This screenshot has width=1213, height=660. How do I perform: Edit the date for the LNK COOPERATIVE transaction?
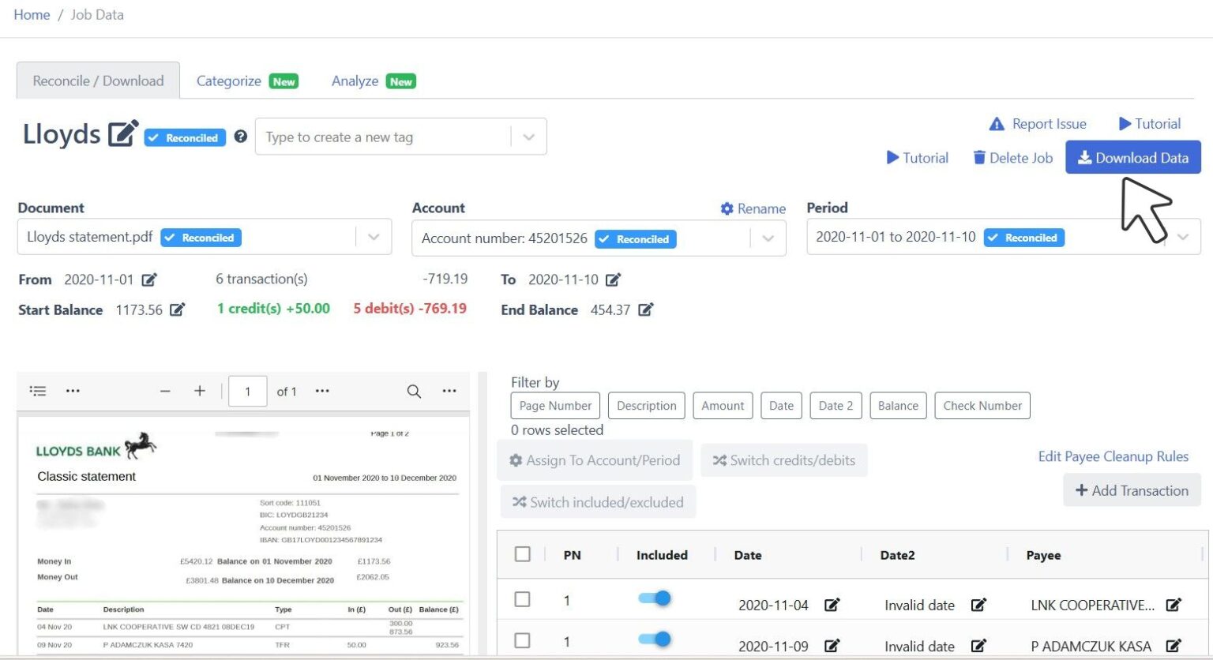pyautogui.click(x=832, y=605)
